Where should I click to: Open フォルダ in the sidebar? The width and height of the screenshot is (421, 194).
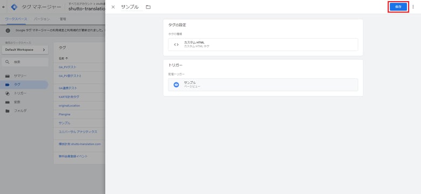coord(20,110)
